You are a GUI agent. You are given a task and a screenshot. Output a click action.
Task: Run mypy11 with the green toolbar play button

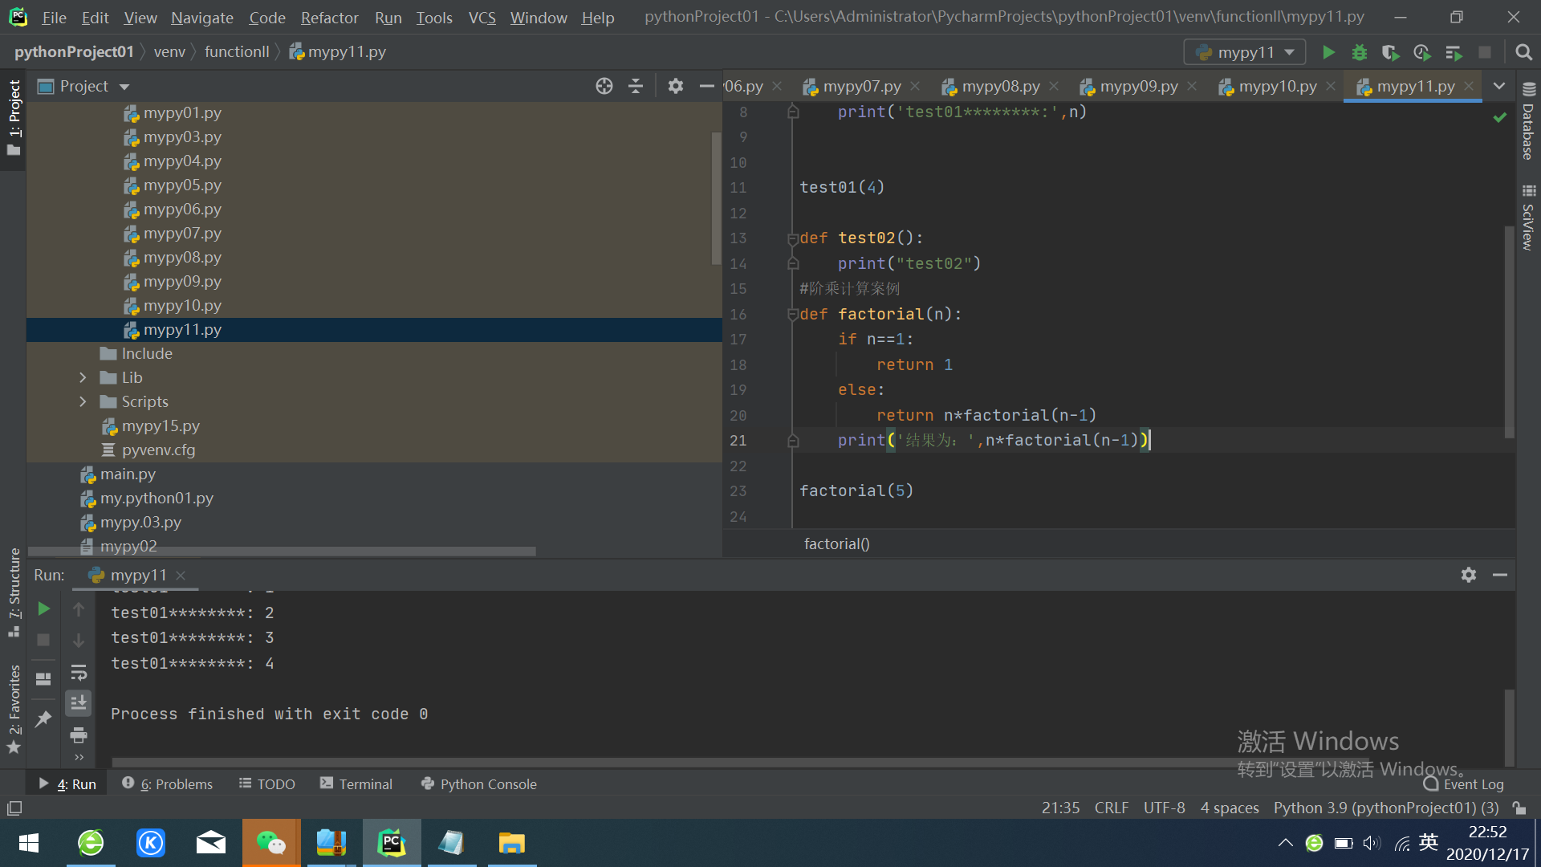pyautogui.click(x=1328, y=52)
